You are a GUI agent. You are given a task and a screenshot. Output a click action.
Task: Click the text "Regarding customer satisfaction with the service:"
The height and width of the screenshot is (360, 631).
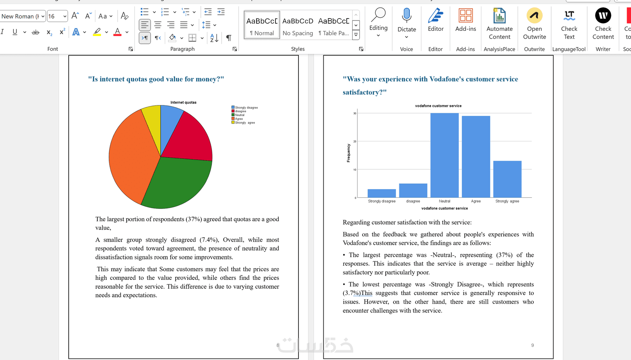[407, 222]
